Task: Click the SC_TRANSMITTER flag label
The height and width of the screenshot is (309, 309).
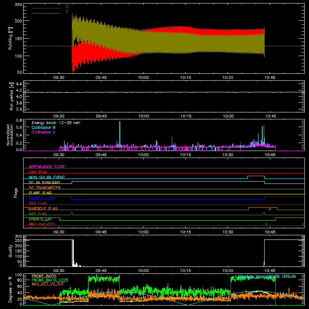Action: click(x=44, y=187)
